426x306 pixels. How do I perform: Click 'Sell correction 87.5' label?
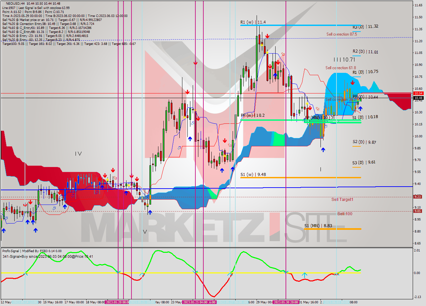point(342,34)
